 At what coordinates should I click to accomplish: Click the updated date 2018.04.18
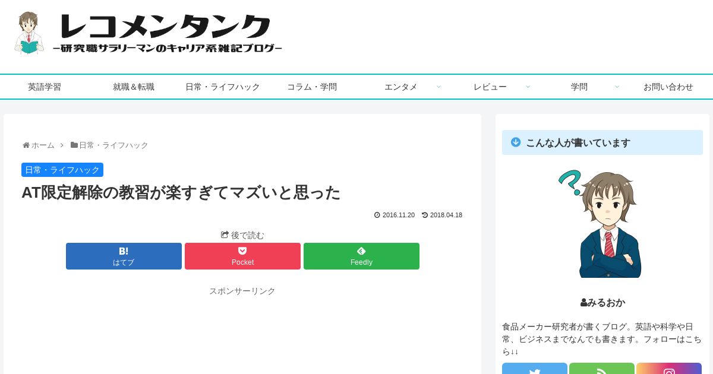tap(446, 215)
